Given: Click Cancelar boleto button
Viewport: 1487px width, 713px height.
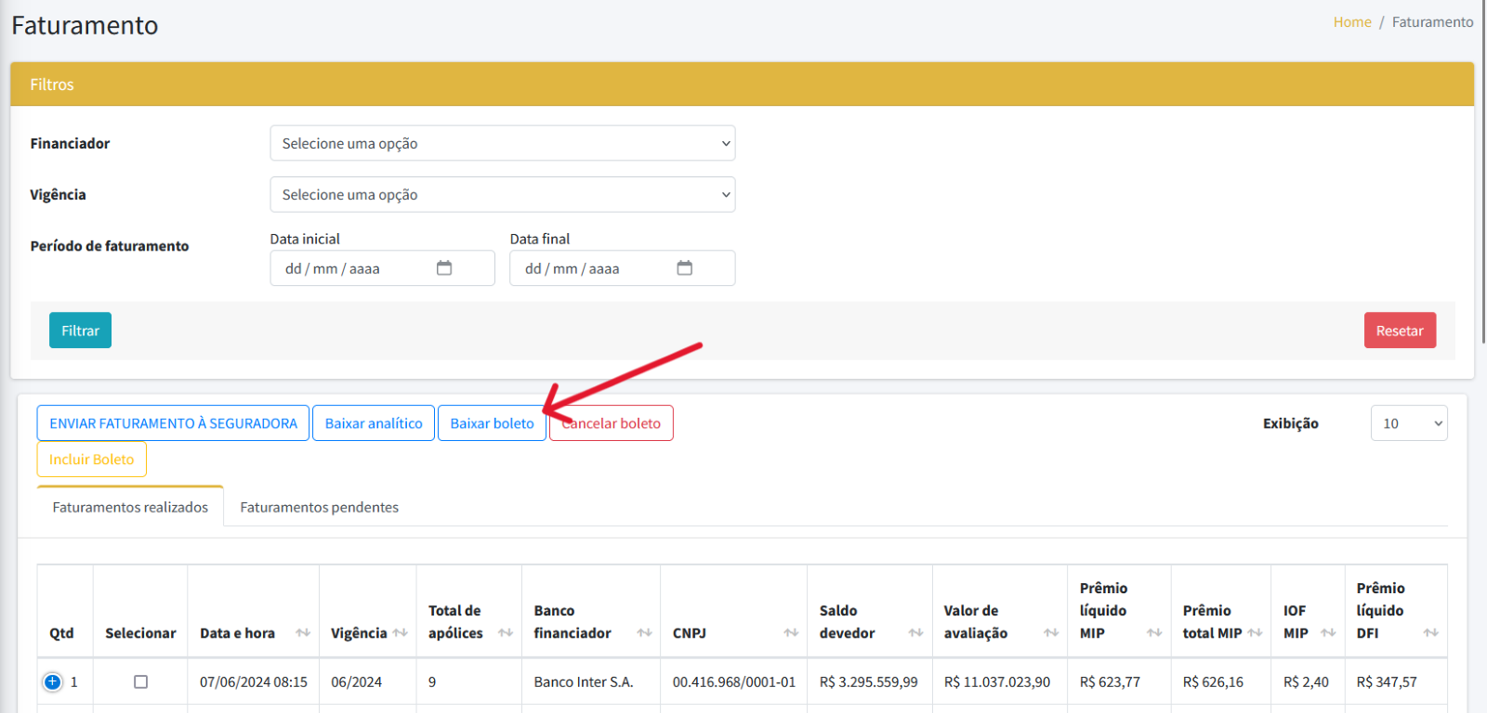Looking at the screenshot, I should 612,423.
